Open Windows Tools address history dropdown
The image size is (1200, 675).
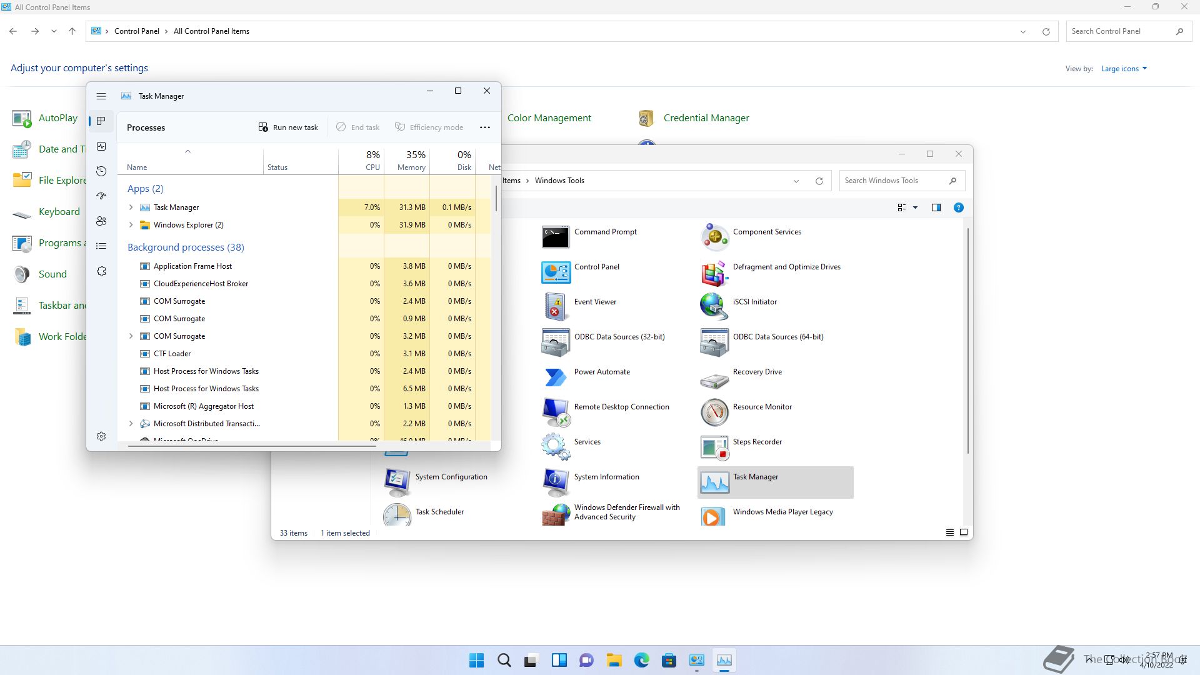point(796,181)
